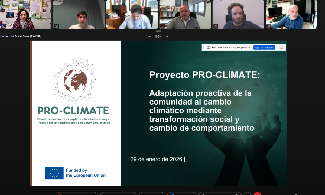Select the headphones participant's video tile
The width and height of the screenshot is (325, 195).
(x=238, y=15)
